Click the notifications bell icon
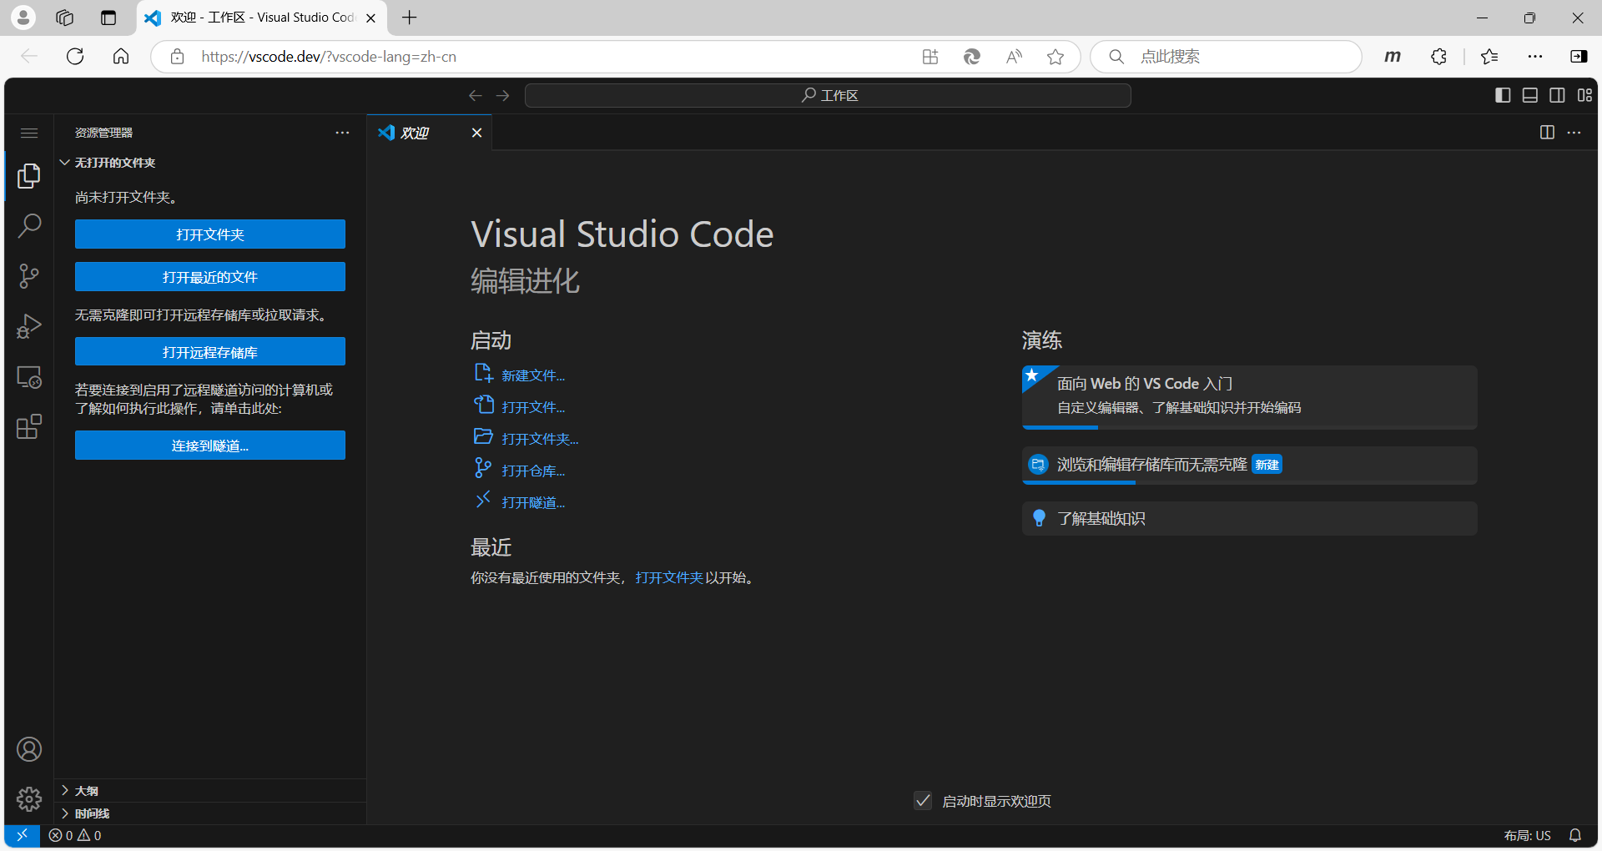Screen dimensions: 1602x851 click(x=1575, y=835)
